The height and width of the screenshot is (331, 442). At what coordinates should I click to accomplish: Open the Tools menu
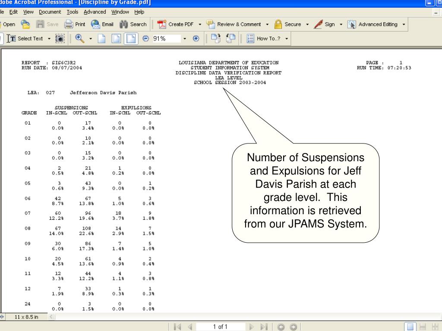73,12
